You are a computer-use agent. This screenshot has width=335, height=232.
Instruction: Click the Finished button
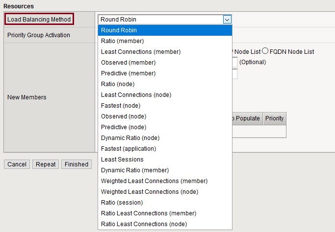coord(77,164)
